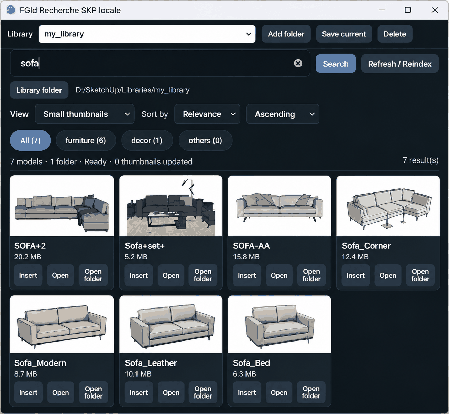Switch to others (0) category

tap(205, 140)
